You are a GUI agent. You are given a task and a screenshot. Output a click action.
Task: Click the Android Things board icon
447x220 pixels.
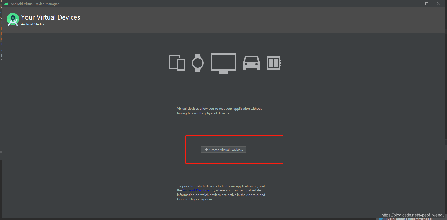coord(274,63)
